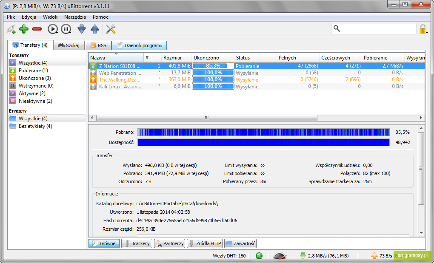Click torrent hash d4c142c390e27565aeb2156d599870b5ecb50d06
The image size is (434, 263).
[187, 221]
